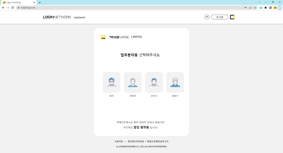Go back with the browser back arrow
Screen dimensions: 283x153
click(x=3, y=8)
